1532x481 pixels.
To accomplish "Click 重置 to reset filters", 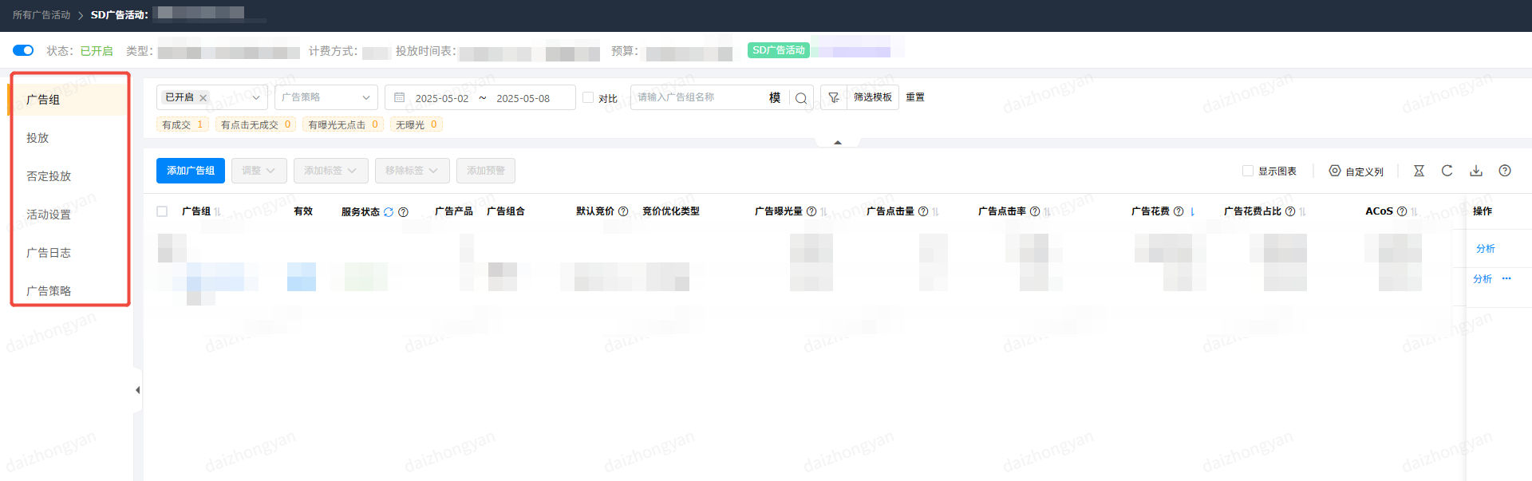I will pos(915,97).
